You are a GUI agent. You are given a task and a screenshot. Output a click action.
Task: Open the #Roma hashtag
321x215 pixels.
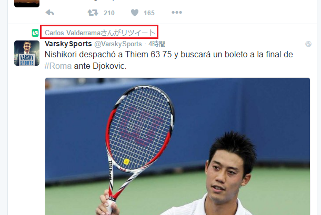(x=58, y=66)
